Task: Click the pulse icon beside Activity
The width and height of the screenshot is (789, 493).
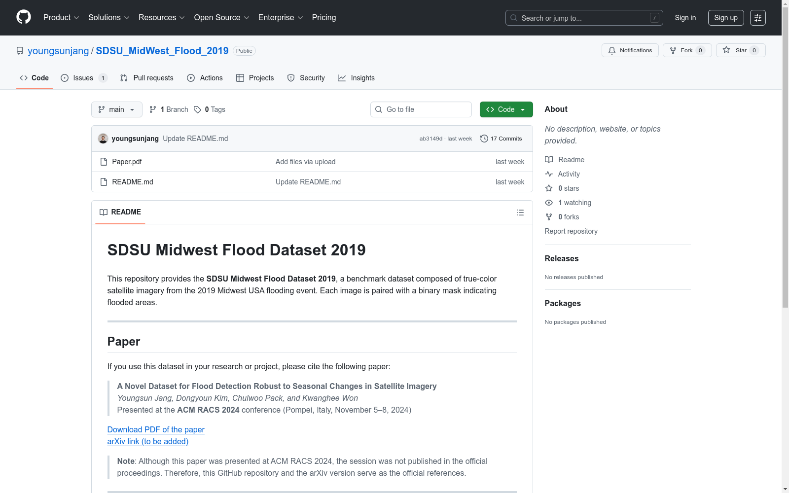Action: click(x=549, y=174)
